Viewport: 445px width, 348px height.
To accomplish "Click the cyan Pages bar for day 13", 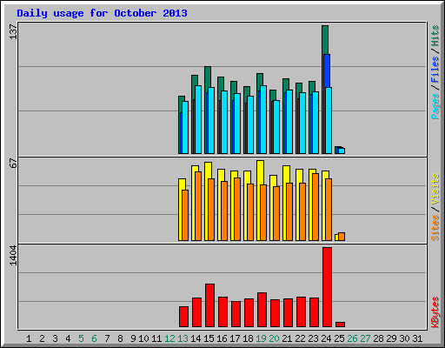I will 185,127.
